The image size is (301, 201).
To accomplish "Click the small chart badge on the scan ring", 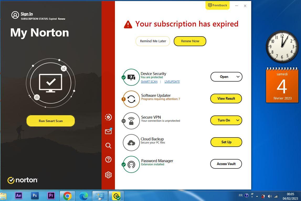I will 64,68.
